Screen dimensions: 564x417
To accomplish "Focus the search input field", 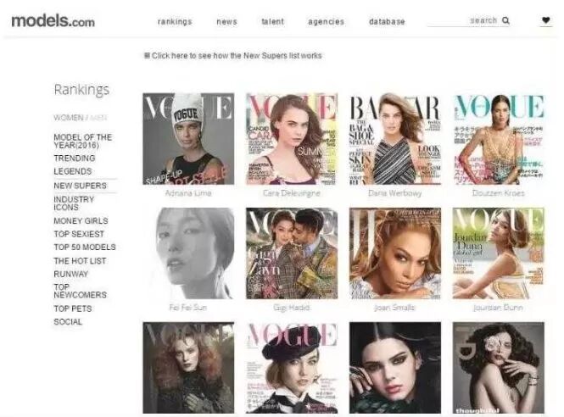I will tap(462, 20).
